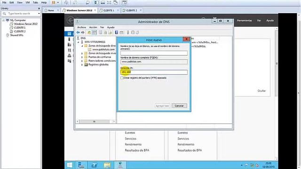301x169 pixels.
Task: Expand Puntos de confianza node
Action: pos(82,57)
